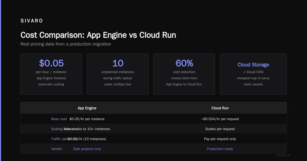Select the Cost Comparison heading
Viewport: 307px width, 161px height.
98,35
